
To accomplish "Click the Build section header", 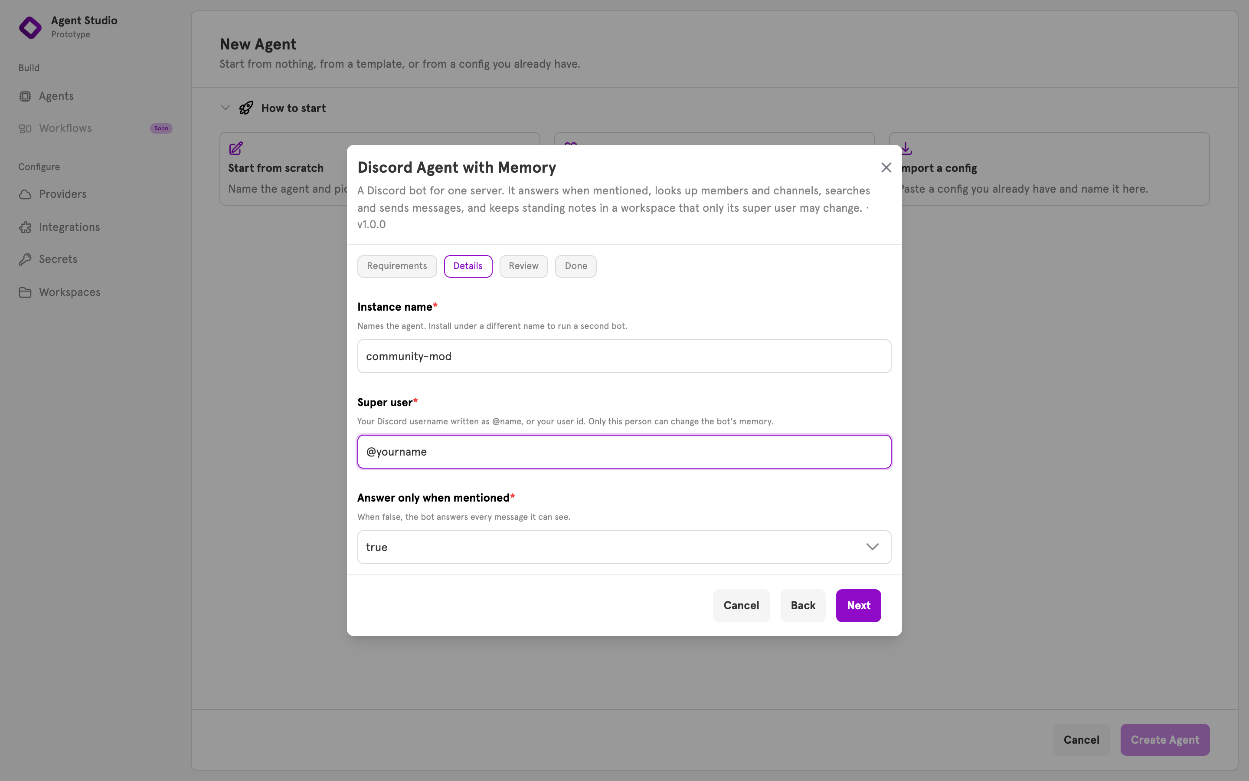I will click(29, 68).
